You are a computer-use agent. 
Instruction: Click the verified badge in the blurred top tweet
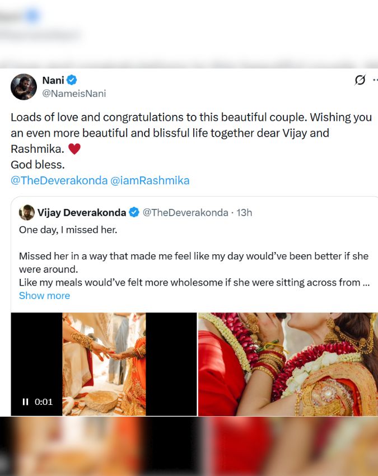[31, 15]
